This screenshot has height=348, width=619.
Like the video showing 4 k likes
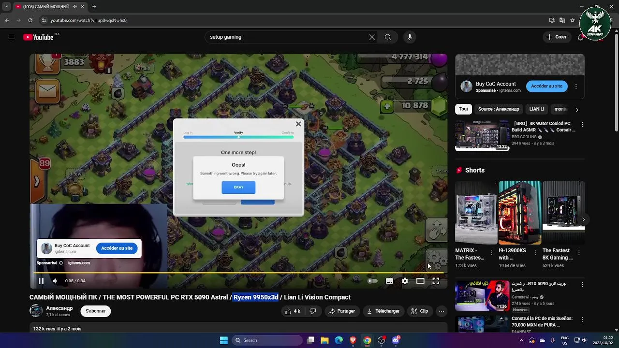tap(293, 311)
